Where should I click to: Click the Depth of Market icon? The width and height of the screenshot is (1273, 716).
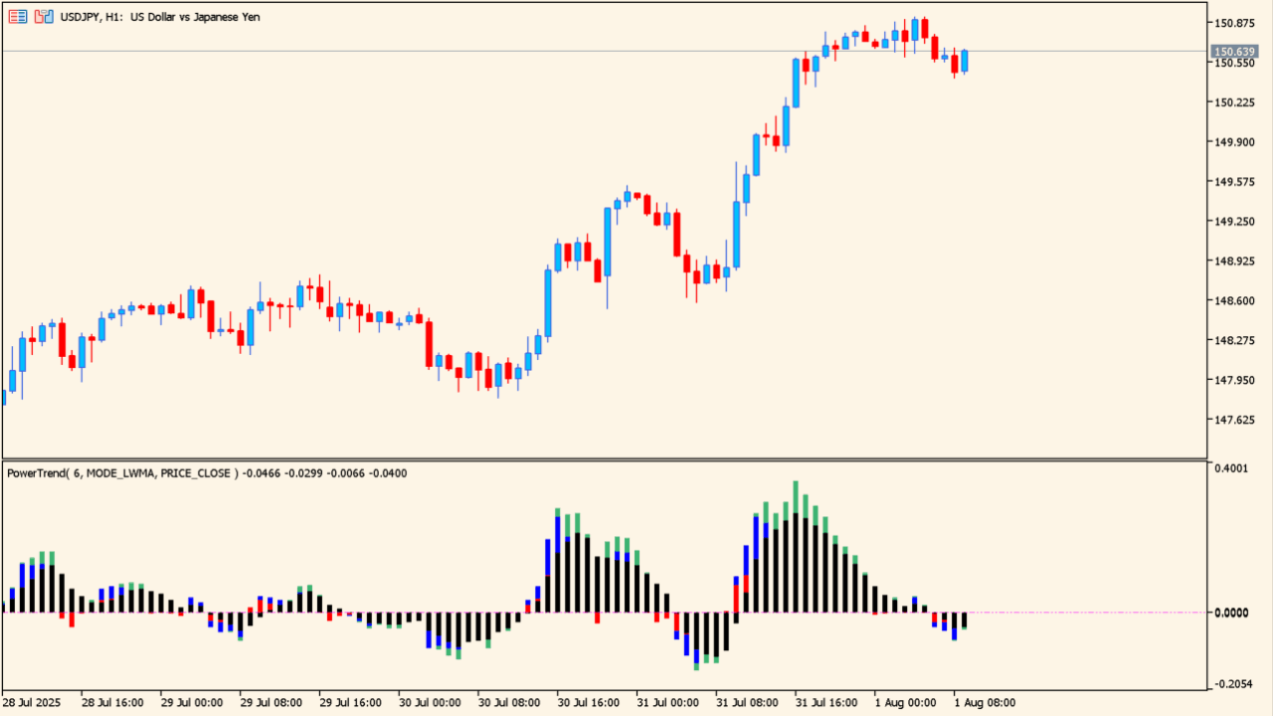[x=44, y=17]
